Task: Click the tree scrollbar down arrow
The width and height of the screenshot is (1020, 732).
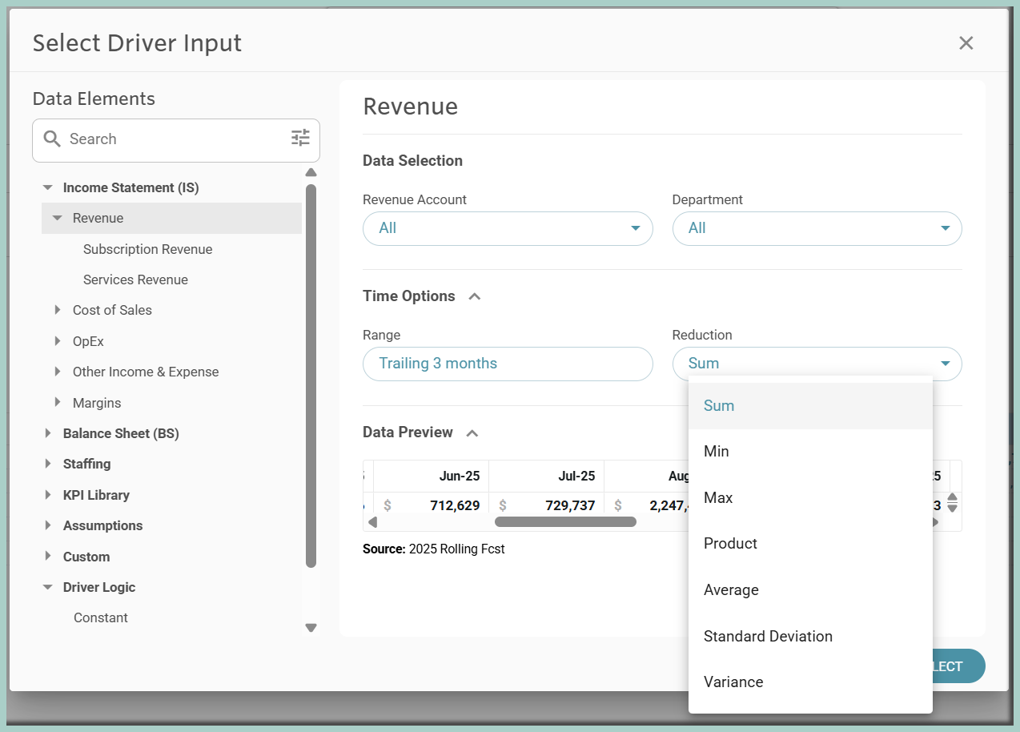Action: click(x=311, y=628)
